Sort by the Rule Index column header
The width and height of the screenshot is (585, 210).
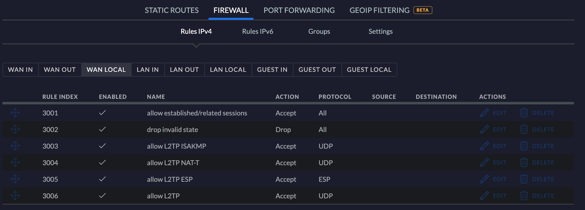pos(60,97)
